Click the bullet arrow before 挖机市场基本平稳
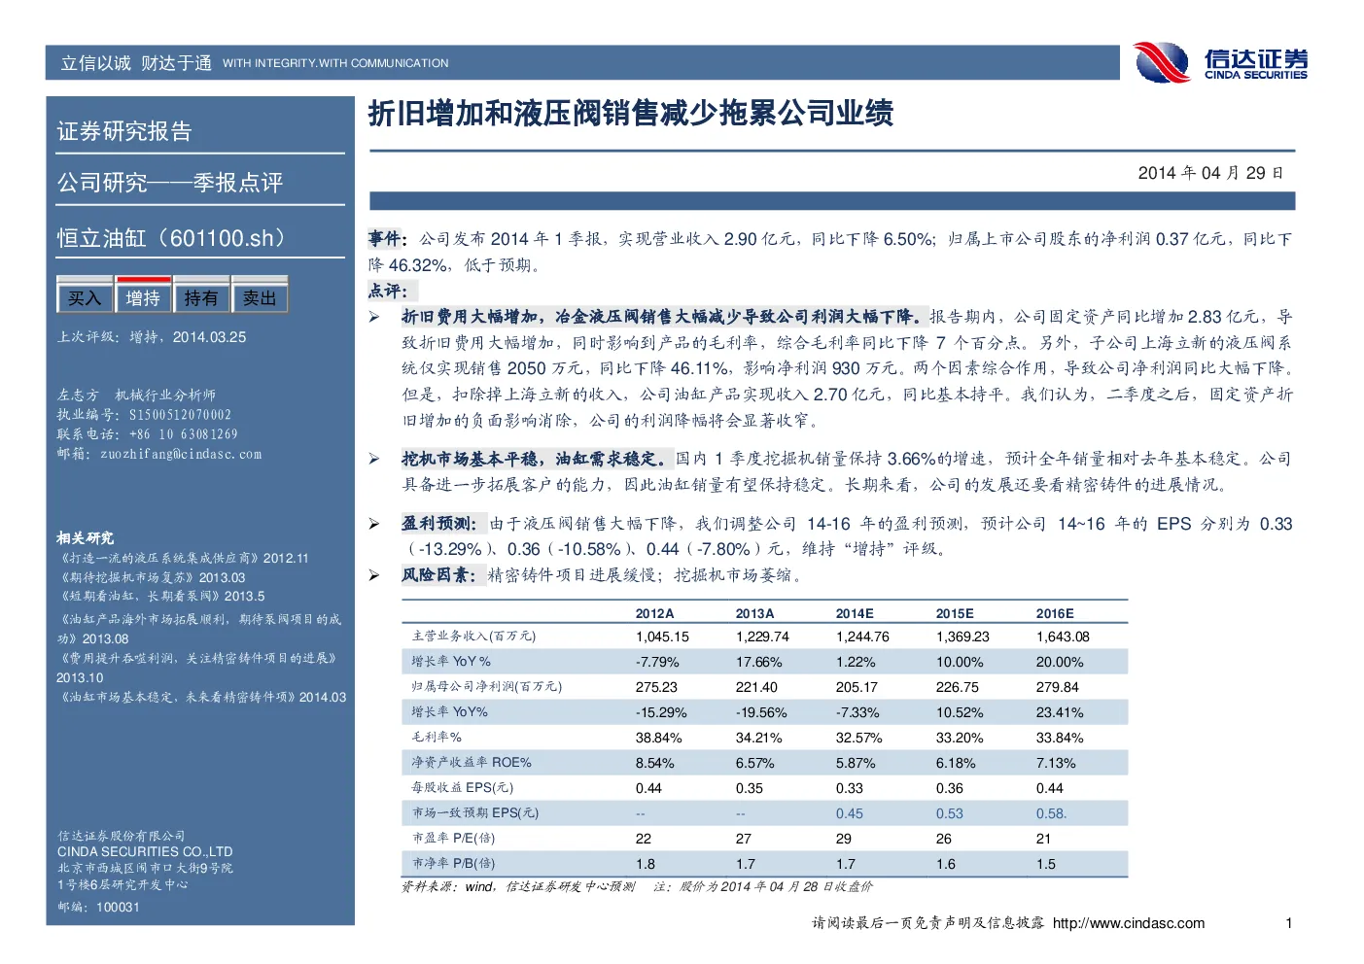Viewport: 1364px width, 964px height. click(x=373, y=459)
